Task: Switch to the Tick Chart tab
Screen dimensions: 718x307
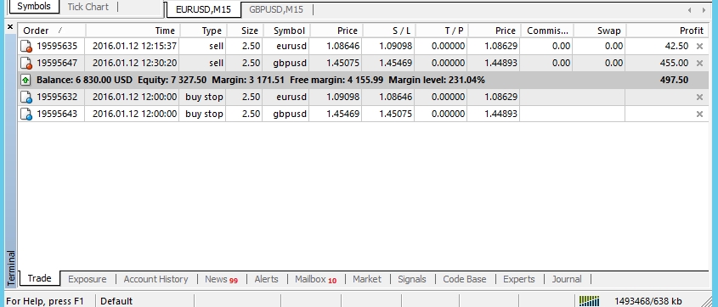Action: 88,7
